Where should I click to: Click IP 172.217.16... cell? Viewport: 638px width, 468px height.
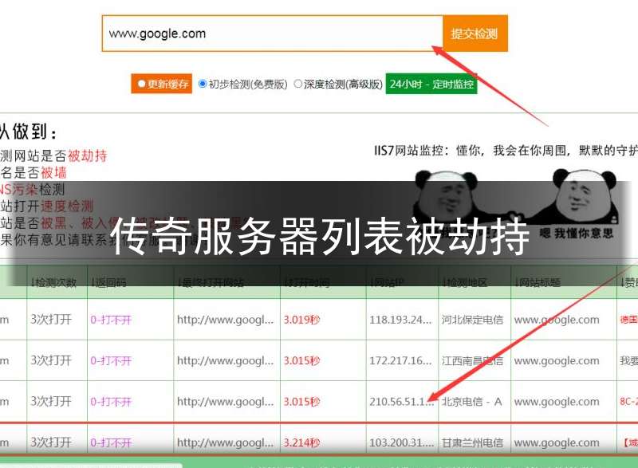coord(400,360)
